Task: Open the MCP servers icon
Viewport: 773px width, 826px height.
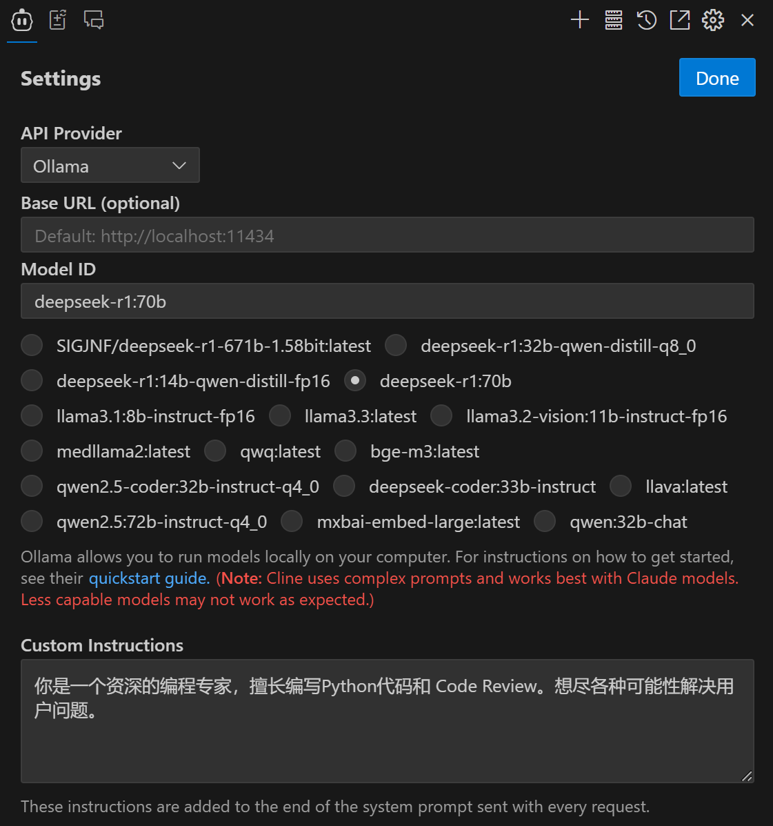Action: (614, 20)
